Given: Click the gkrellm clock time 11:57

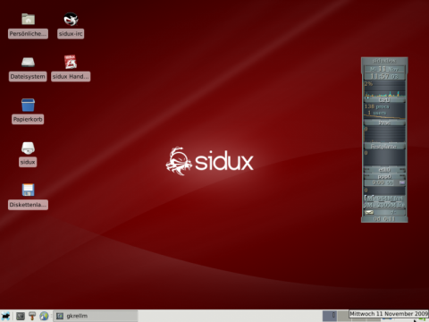Looking at the screenshot, I should click(384, 76).
